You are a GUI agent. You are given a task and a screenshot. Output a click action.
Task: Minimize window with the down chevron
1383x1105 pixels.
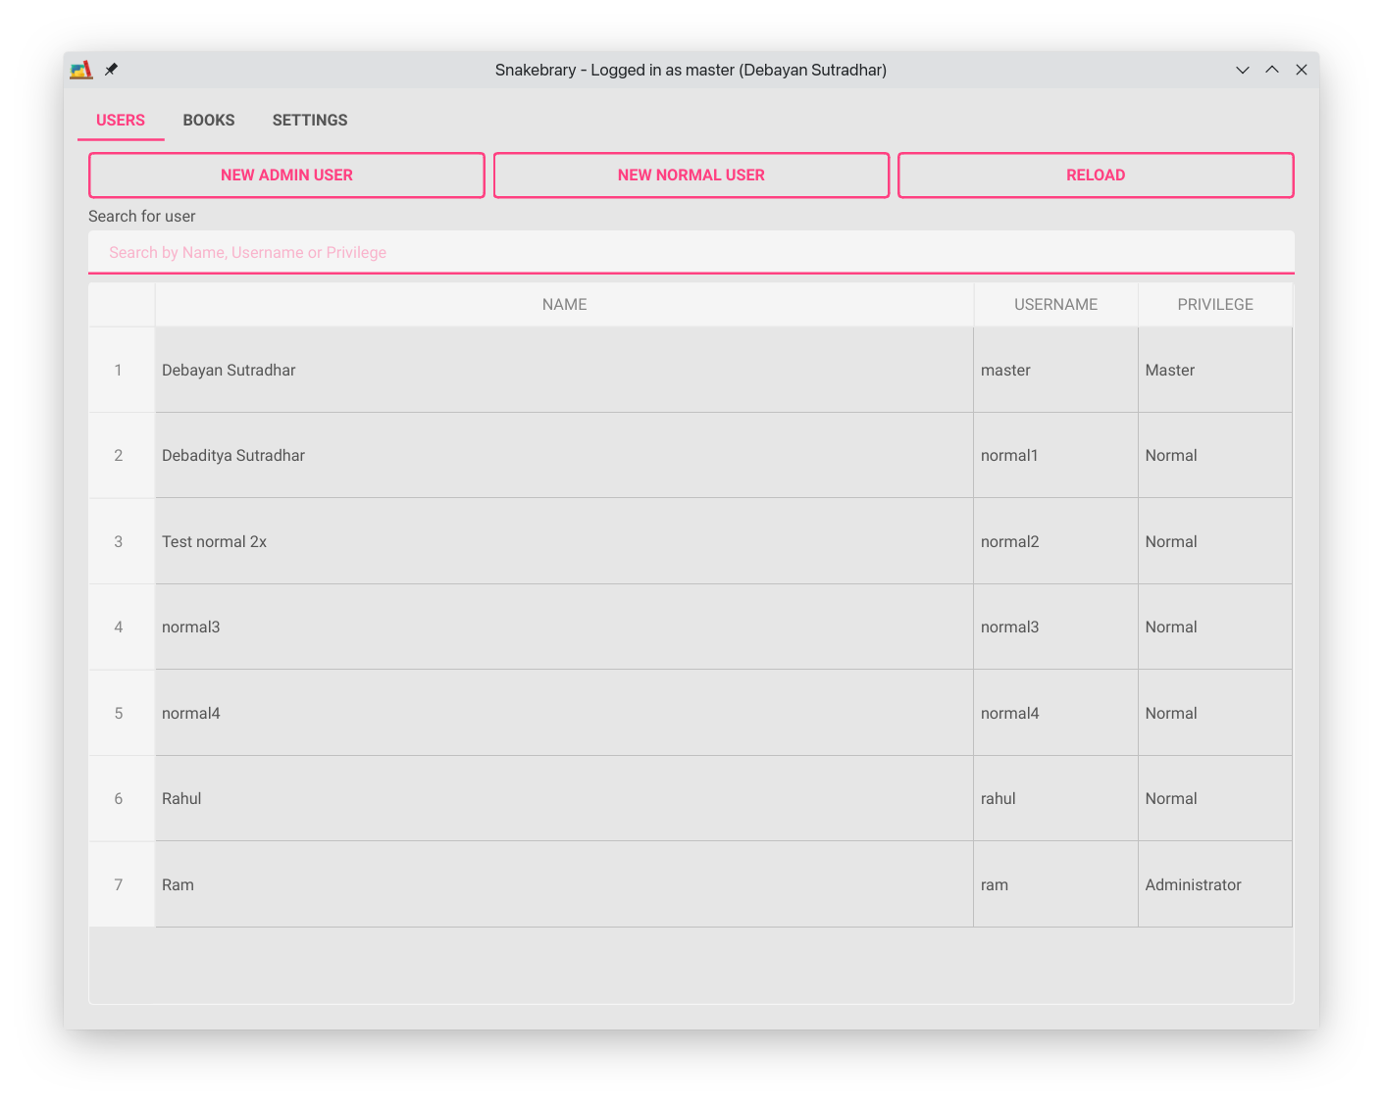[1243, 70]
